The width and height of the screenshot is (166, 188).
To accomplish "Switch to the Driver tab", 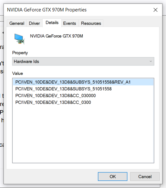I will click(34, 23).
